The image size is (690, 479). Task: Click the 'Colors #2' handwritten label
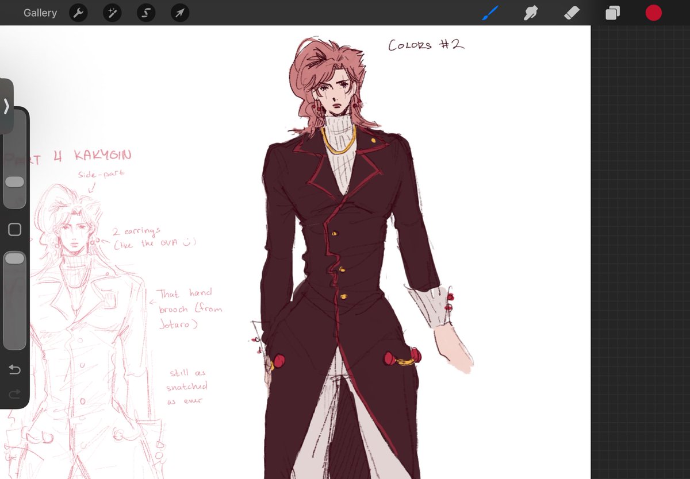(426, 45)
